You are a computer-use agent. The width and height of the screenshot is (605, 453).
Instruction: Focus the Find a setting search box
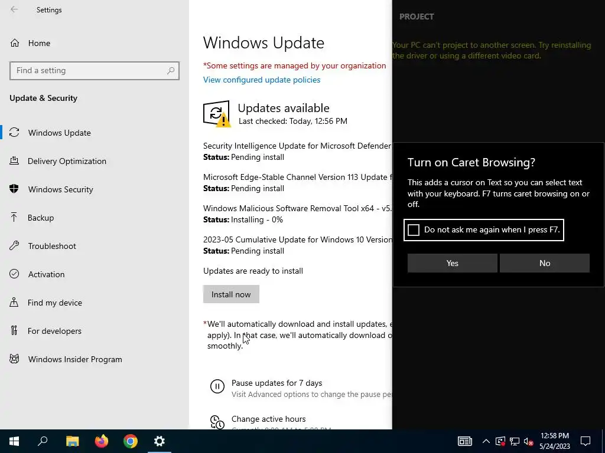[95, 71]
